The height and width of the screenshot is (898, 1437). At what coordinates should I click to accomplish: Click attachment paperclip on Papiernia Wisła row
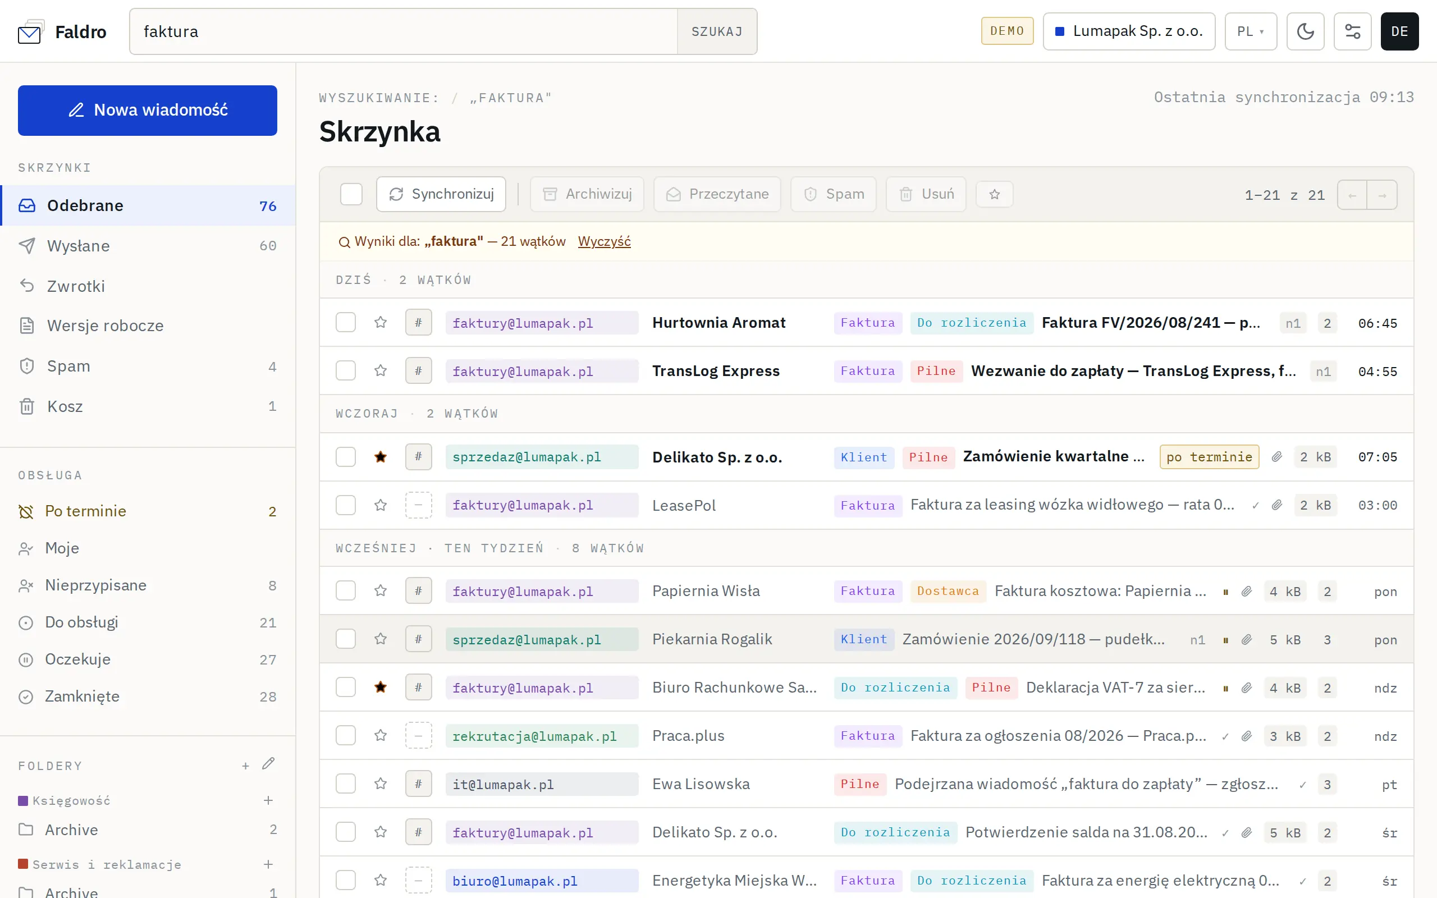pos(1246,592)
